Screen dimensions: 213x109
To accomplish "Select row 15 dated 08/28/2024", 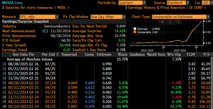I will [x=106, y=83].
